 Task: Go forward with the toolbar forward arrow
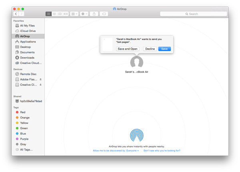coord(22,14)
